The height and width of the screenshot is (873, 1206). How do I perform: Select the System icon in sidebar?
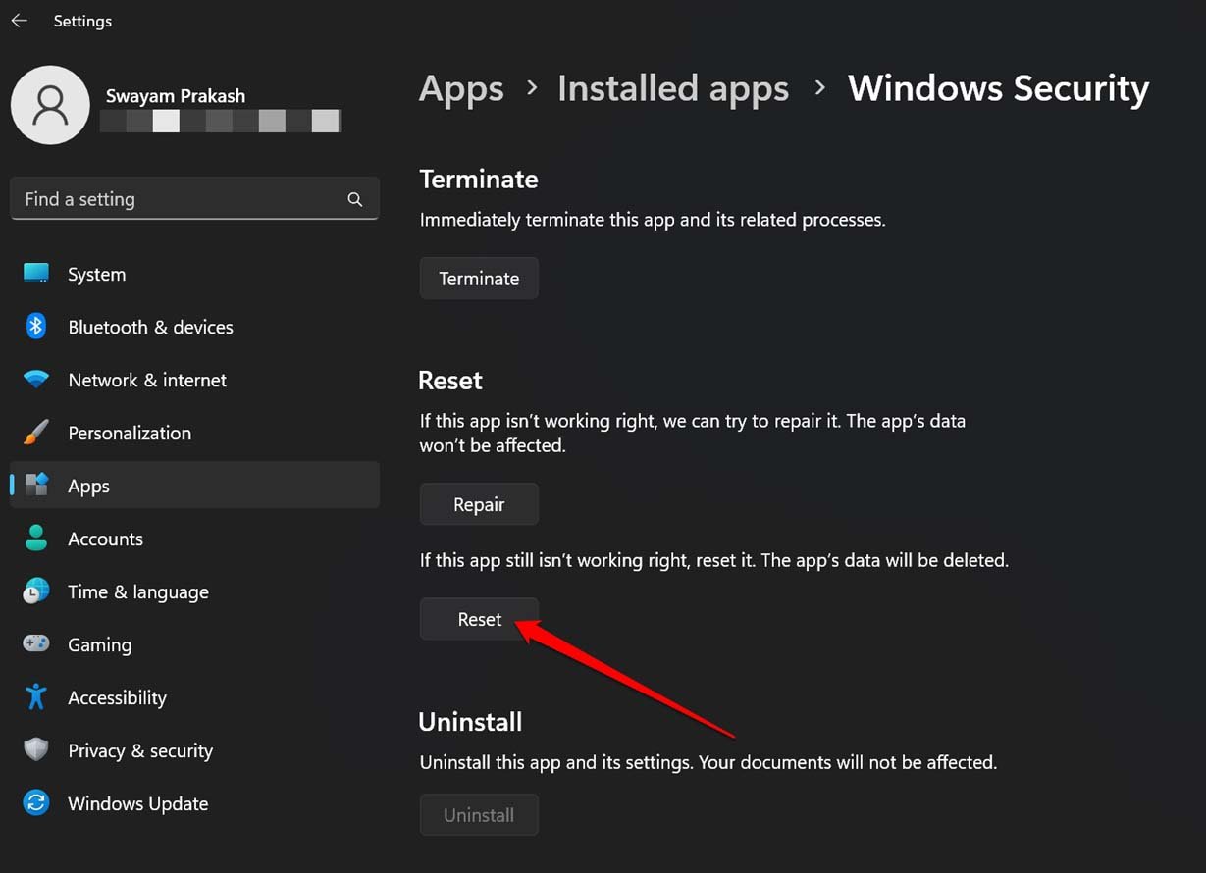[35, 274]
